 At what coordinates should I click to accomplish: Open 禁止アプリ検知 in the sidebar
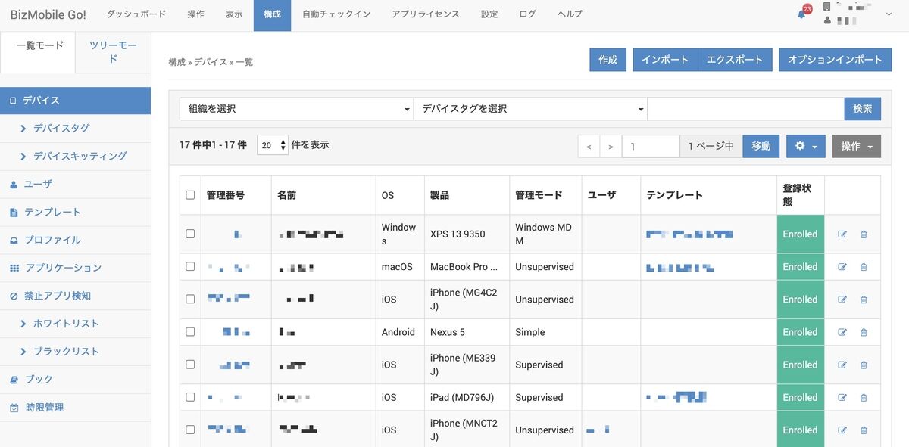[76, 296]
